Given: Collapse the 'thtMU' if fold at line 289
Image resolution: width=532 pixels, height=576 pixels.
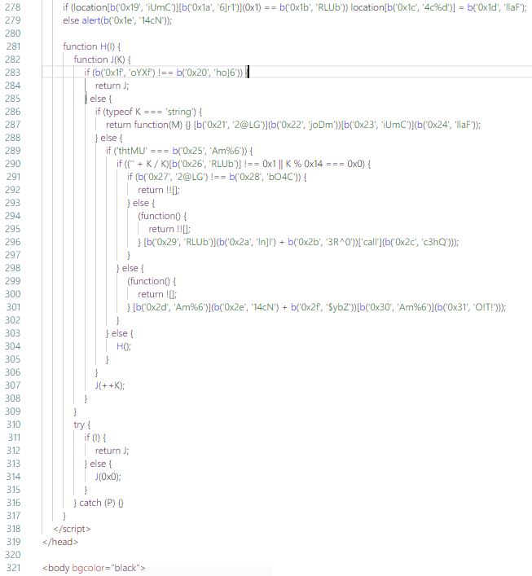Looking at the screenshot, I should pyautogui.click(x=33, y=151).
